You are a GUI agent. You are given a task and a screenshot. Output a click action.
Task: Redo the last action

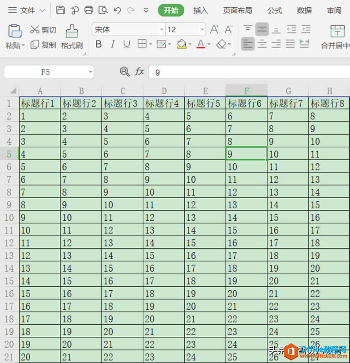tap(131, 10)
